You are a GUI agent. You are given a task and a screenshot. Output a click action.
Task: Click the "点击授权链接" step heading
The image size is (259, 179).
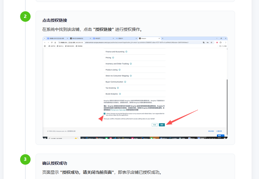[x=55, y=20]
